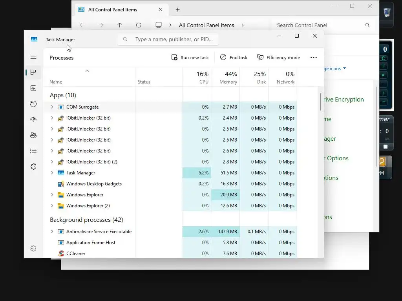The width and height of the screenshot is (402, 301).
Task: Click the calculator gadget equals key
Action: pos(383,102)
